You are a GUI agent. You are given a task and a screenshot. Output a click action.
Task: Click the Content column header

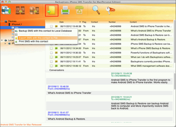pyautogui.click(x=133, y=22)
